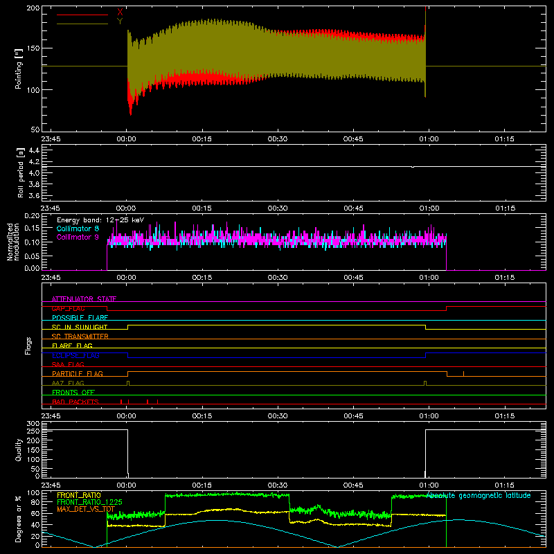Click the 0.05 tick on modulation axis

point(32,256)
